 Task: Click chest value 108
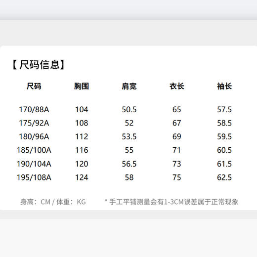click(82, 123)
